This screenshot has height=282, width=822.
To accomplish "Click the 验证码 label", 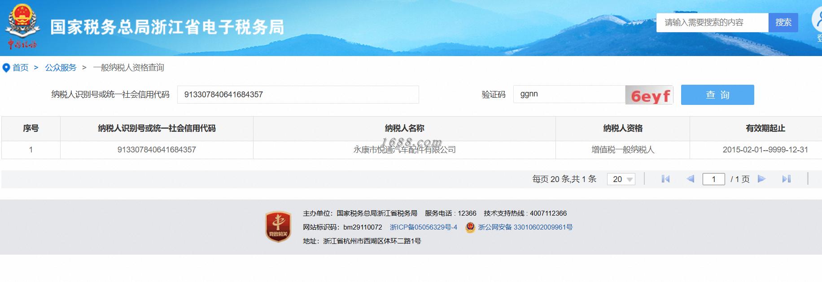I will 494,95.
